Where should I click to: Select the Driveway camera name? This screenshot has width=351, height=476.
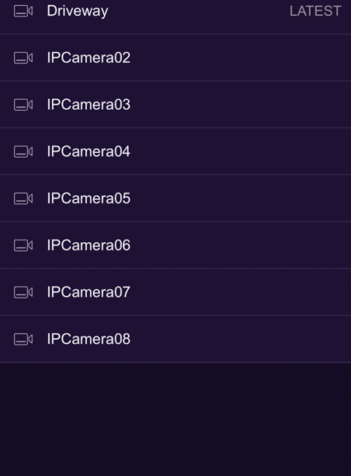pyautogui.click(x=78, y=12)
